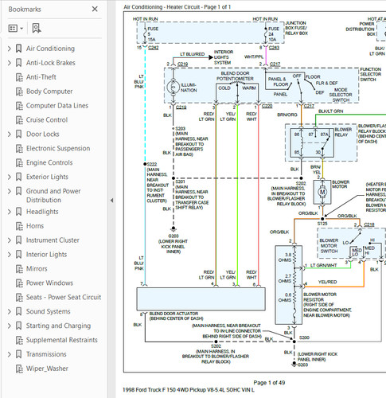This screenshot has height=398, width=386.
Task: Collapse the side panel with arrow handle
Action: point(112,201)
